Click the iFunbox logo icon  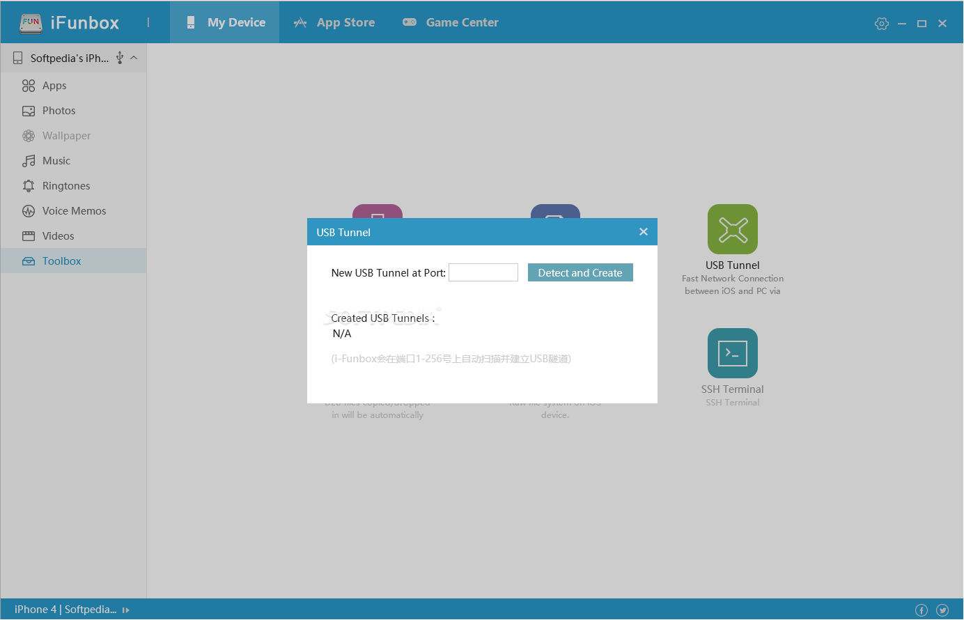pos(31,22)
